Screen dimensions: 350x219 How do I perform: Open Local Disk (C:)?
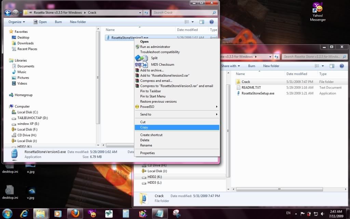point(27,112)
